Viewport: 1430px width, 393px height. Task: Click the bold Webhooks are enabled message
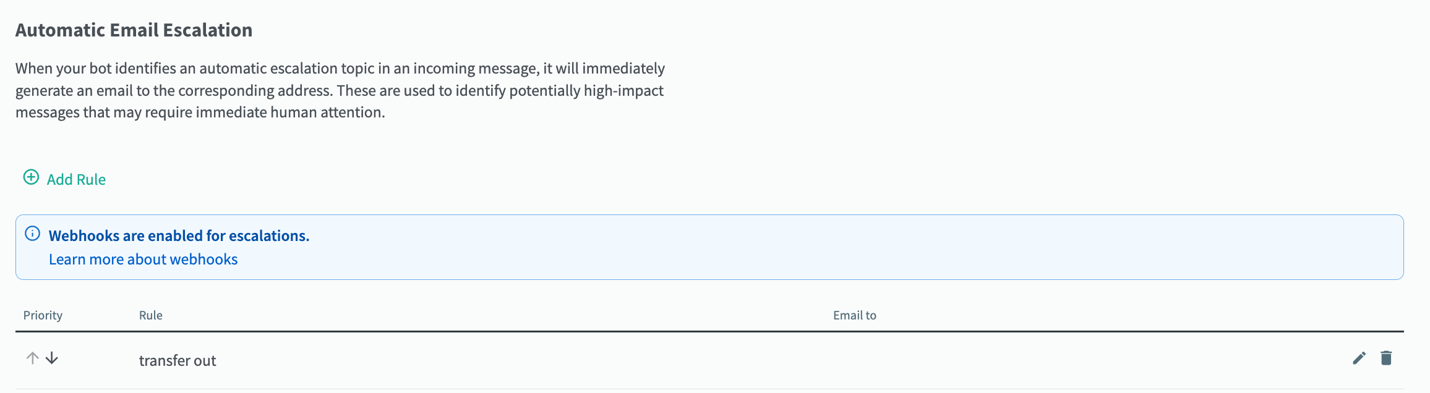[x=179, y=235]
